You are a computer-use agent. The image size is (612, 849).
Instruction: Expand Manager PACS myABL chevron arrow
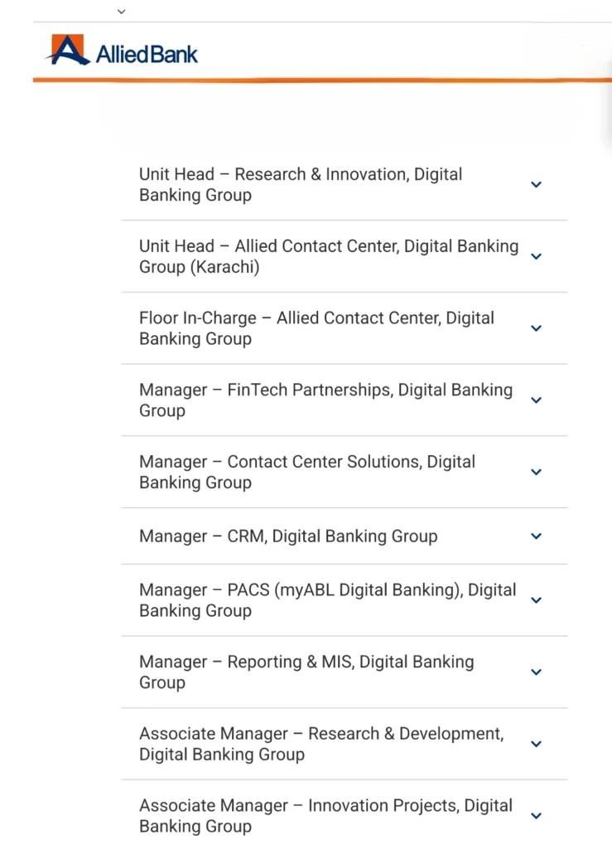[x=536, y=600]
